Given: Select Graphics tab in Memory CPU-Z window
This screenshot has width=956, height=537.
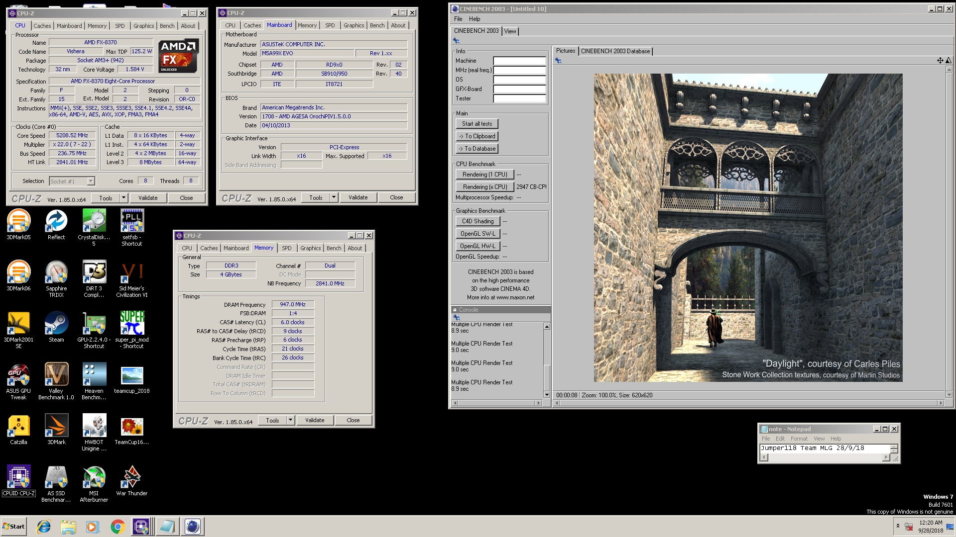Looking at the screenshot, I should click(x=310, y=248).
